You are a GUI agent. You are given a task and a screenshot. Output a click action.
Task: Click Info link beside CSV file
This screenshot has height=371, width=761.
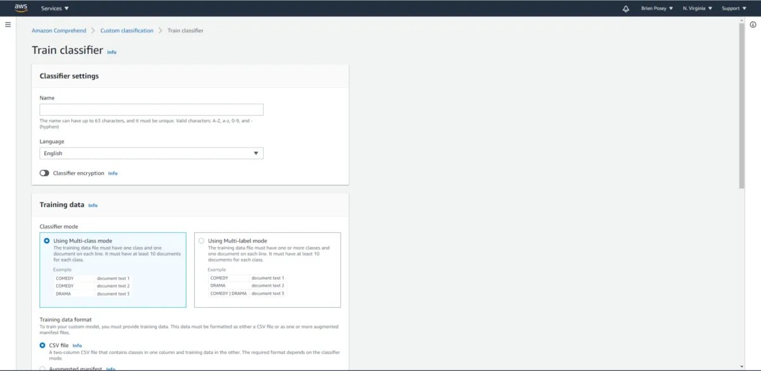tap(77, 346)
